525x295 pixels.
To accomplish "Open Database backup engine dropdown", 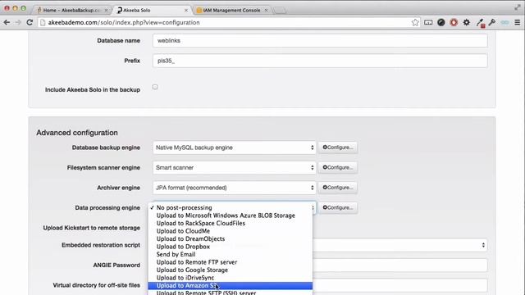I will [x=235, y=147].
